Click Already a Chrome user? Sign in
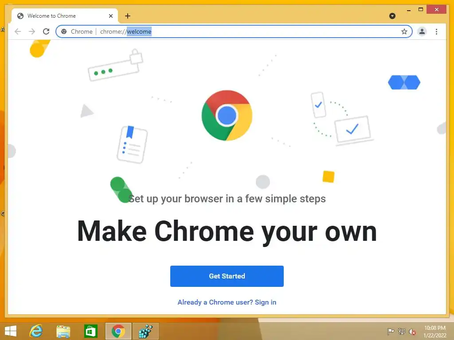 pyautogui.click(x=227, y=302)
